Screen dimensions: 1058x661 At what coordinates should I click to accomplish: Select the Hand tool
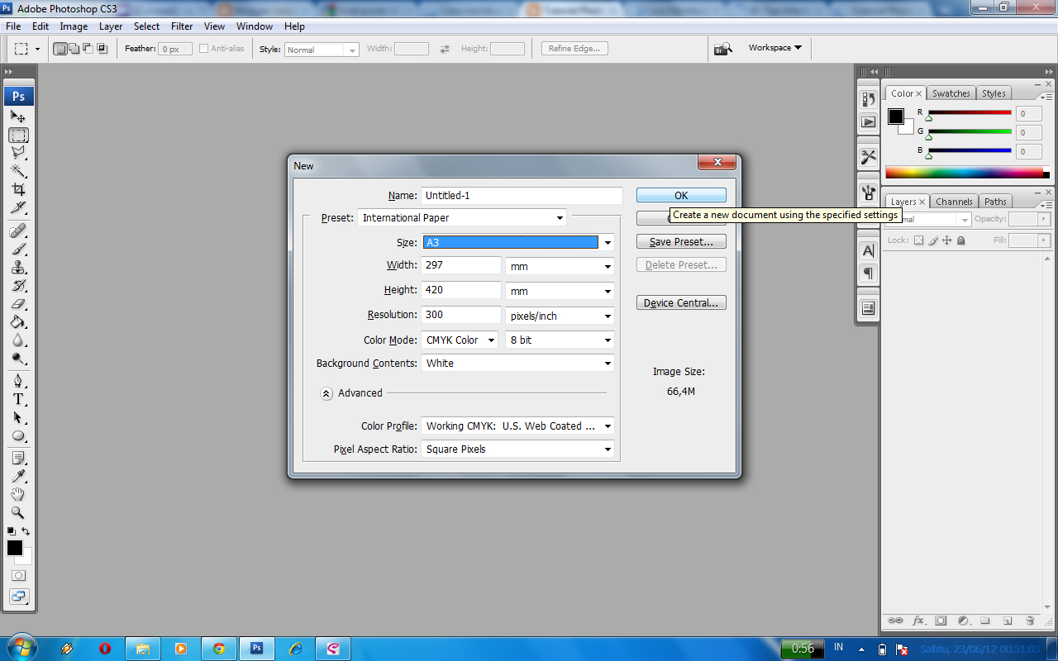point(18,494)
